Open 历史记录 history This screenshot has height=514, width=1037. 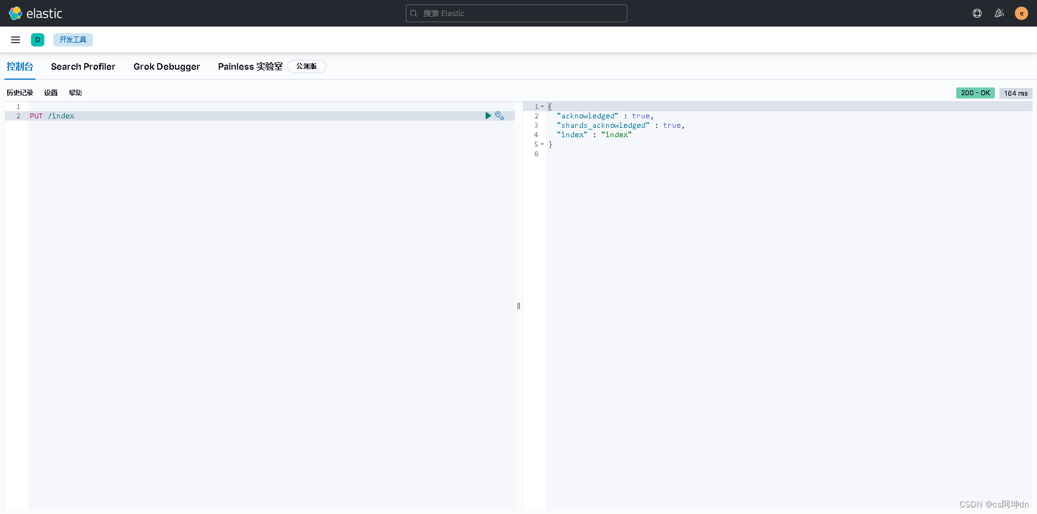(20, 93)
